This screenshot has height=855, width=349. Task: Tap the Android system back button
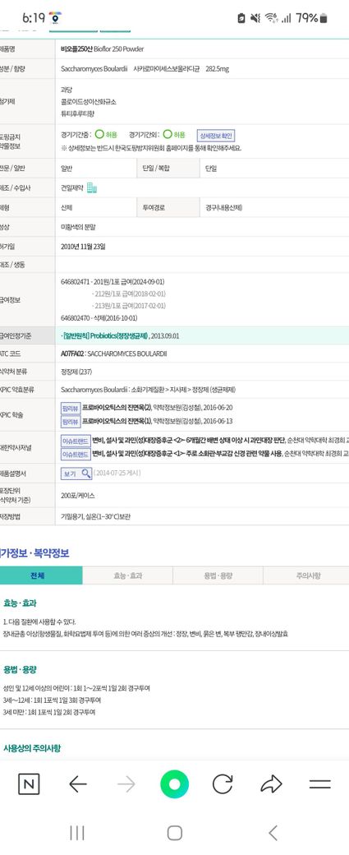tap(273, 833)
